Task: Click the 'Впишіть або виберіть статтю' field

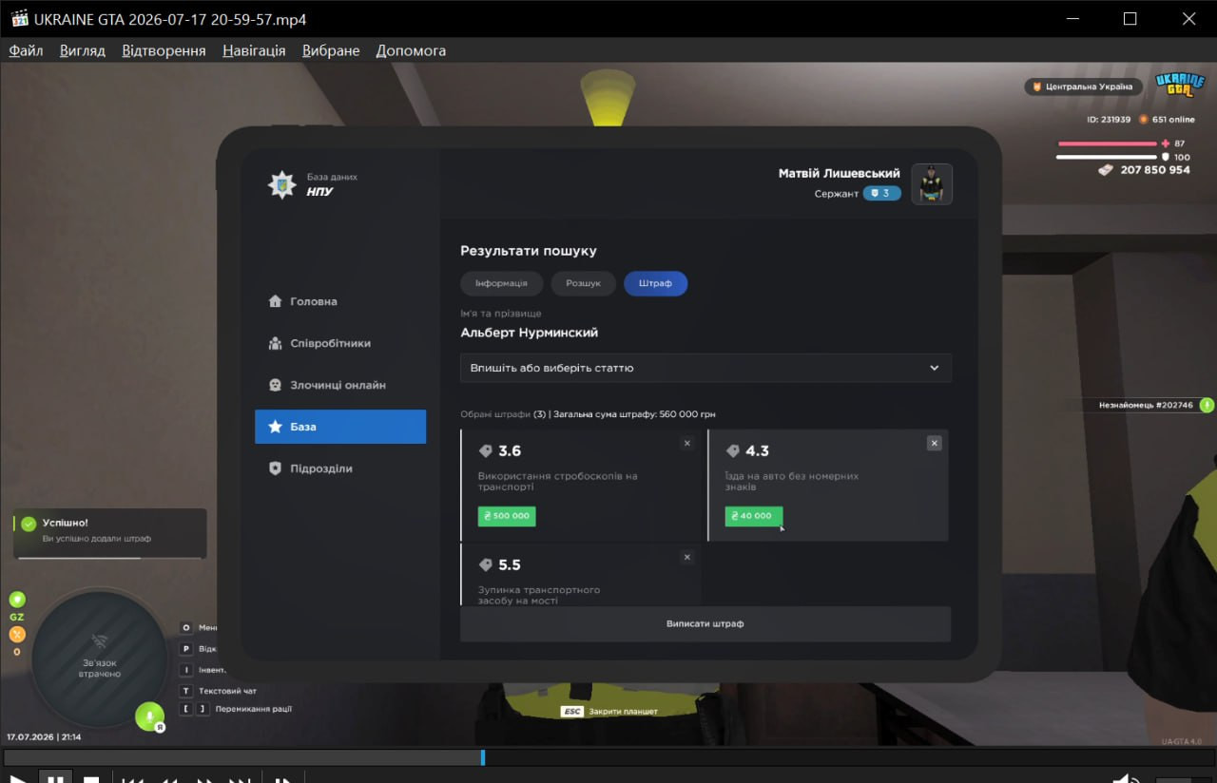Action: [x=705, y=368]
